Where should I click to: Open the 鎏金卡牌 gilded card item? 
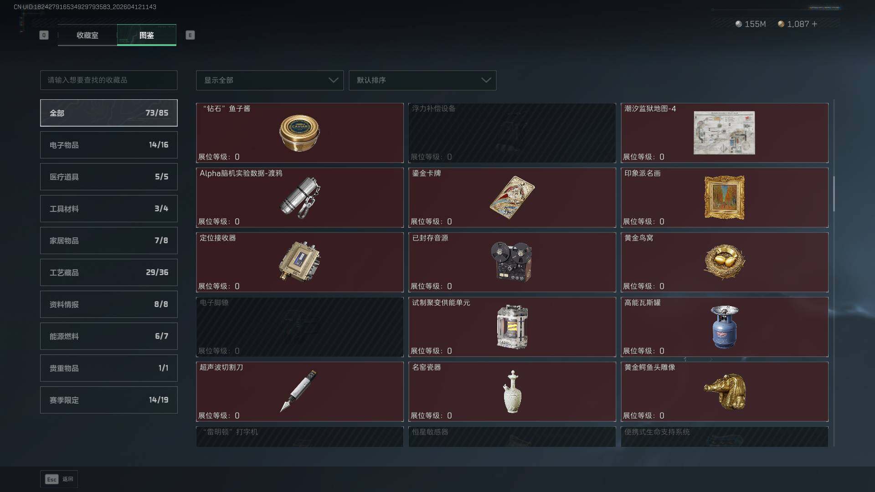[512, 197]
